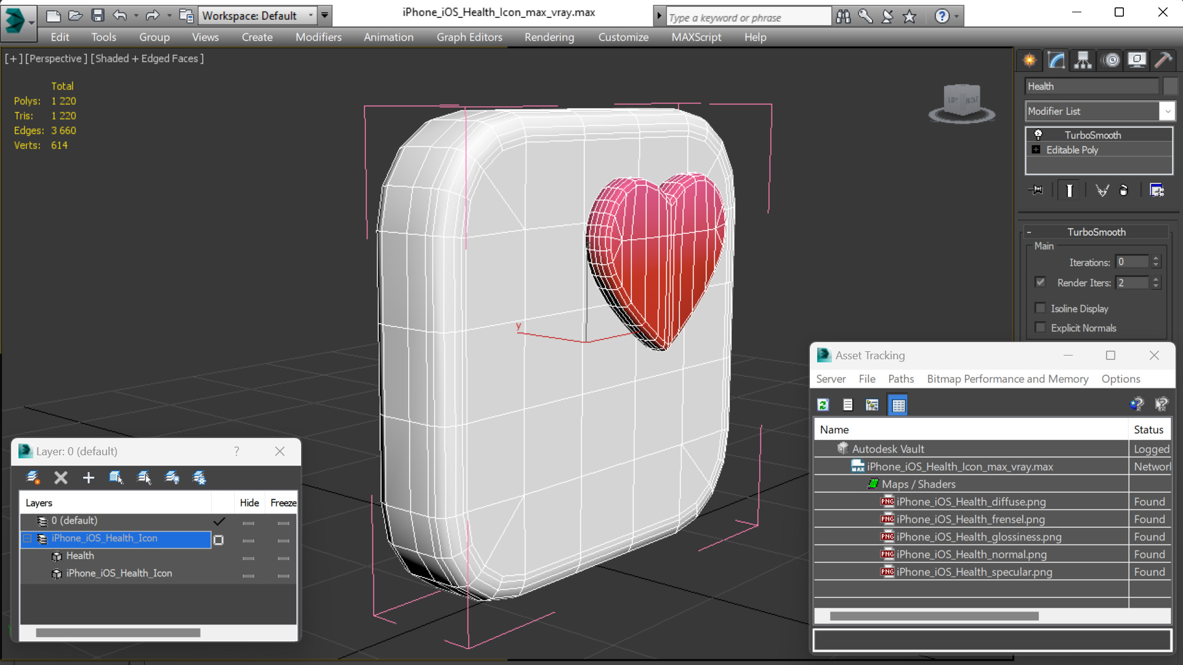Click the object color swatch beside Health name
The height and width of the screenshot is (665, 1183).
point(1169,86)
